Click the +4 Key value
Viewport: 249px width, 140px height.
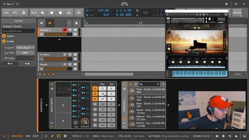(102, 94)
